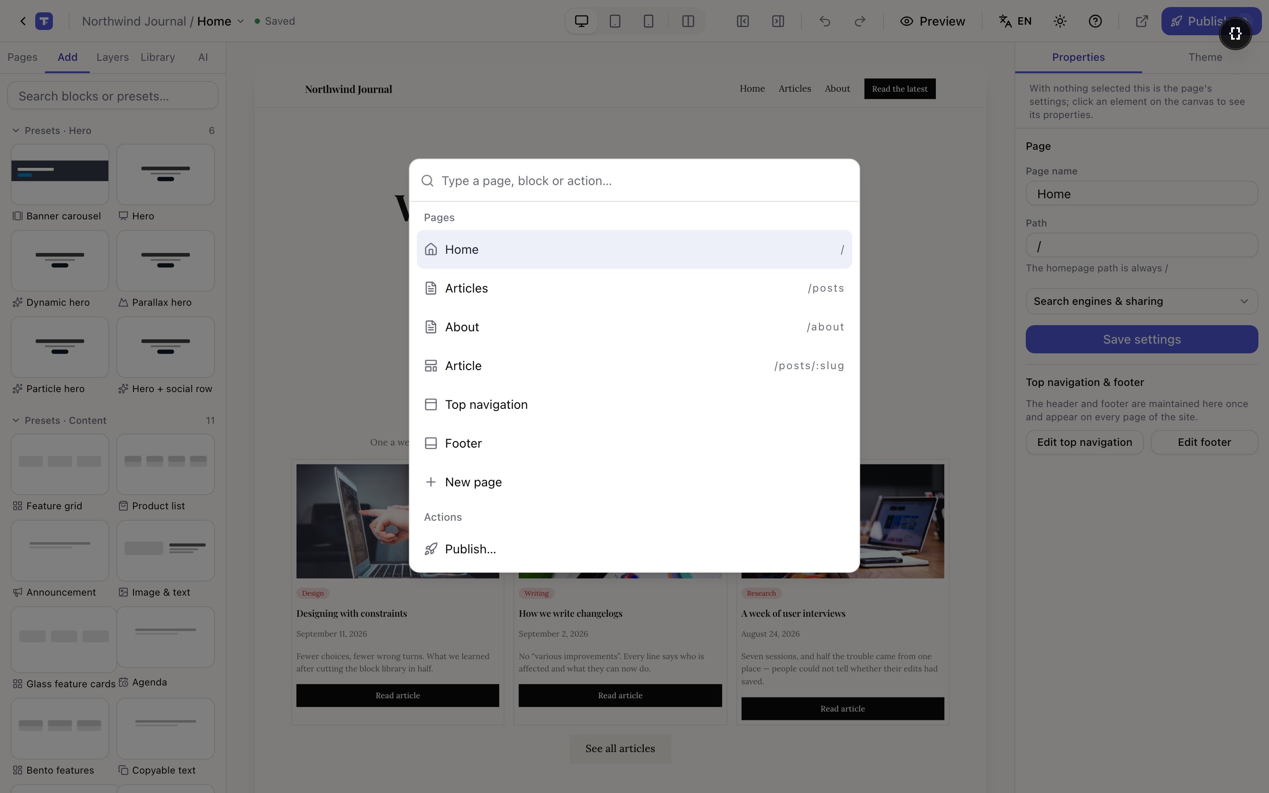This screenshot has width=1269, height=793.
Task: Click the Edit footer button
Action: tap(1204, 442)
